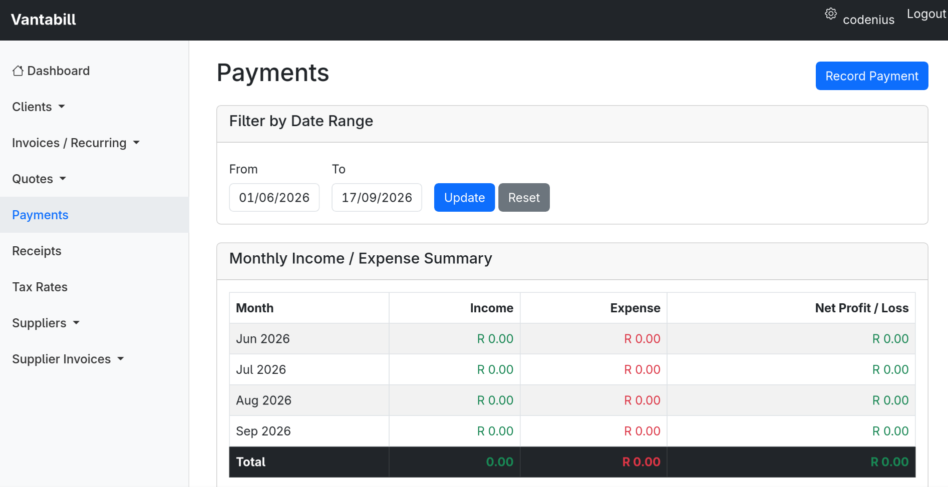
Task: Open the Tax Rates sidebar item
Action: coord(40,287)
